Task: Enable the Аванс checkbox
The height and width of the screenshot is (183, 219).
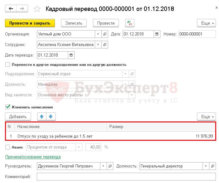Action: pos(7,147)
